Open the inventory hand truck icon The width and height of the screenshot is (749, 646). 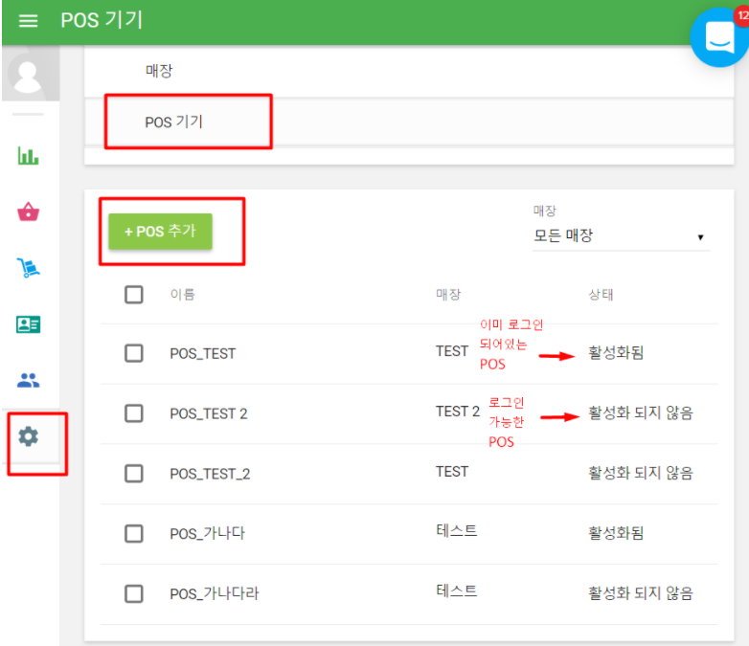(x=29, y=268)
